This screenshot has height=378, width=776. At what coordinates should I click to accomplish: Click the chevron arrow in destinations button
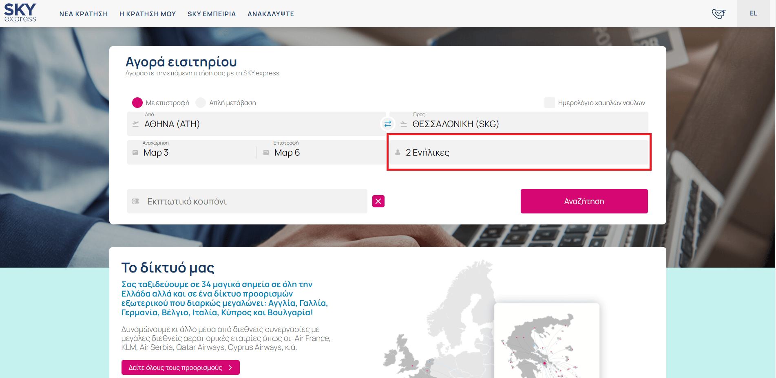click(230, 367)
